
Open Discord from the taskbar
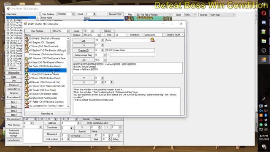pos(264,22)
